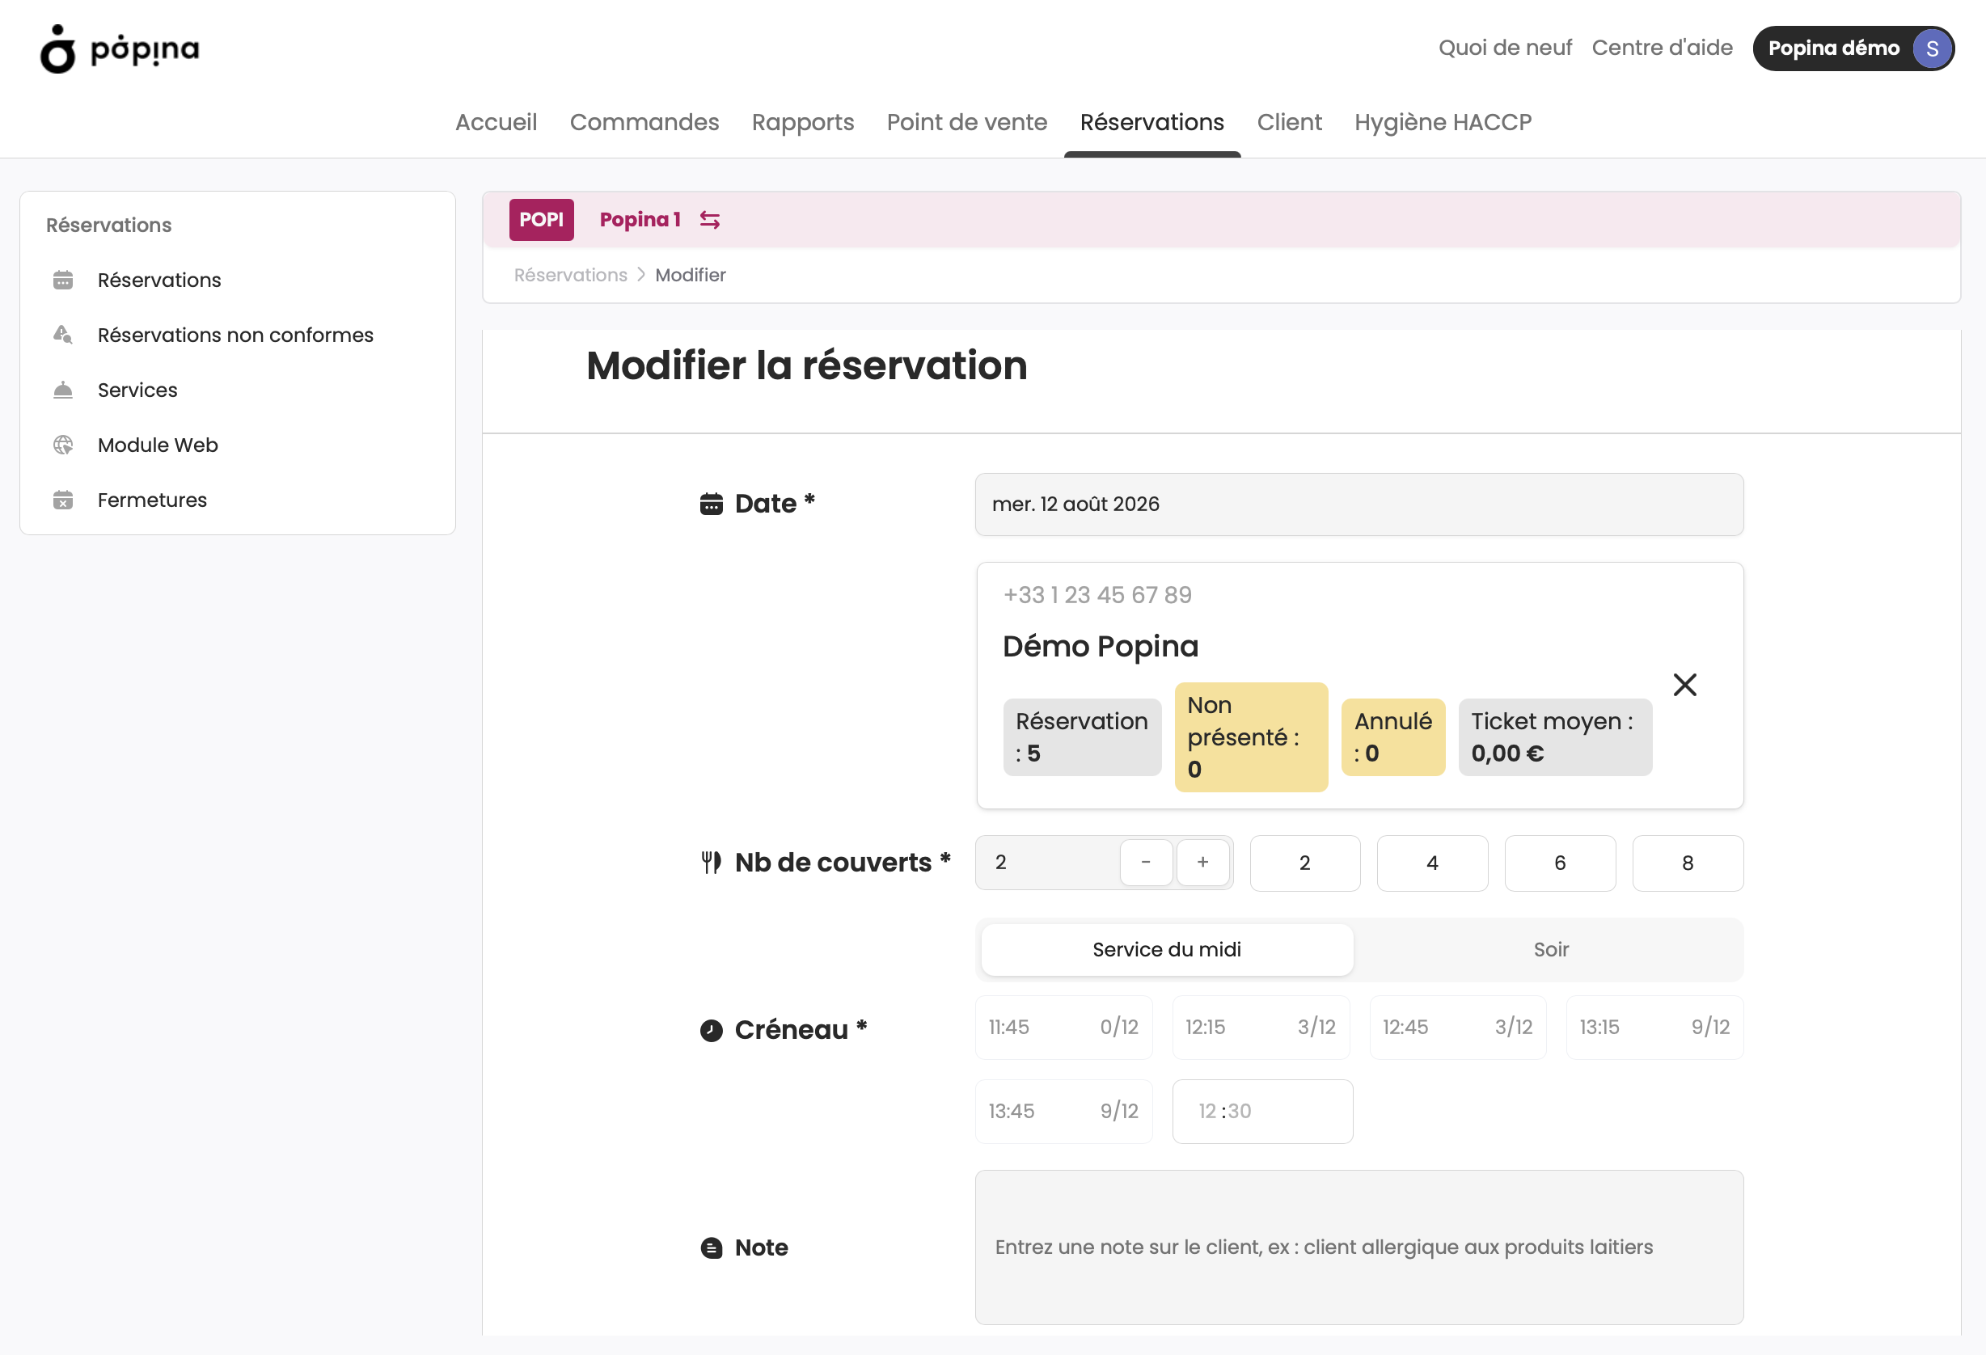Viewport: 1986px width, 1355px height.
Task: Select the Réservations top tab
Action: click(x=1152, y=122)
